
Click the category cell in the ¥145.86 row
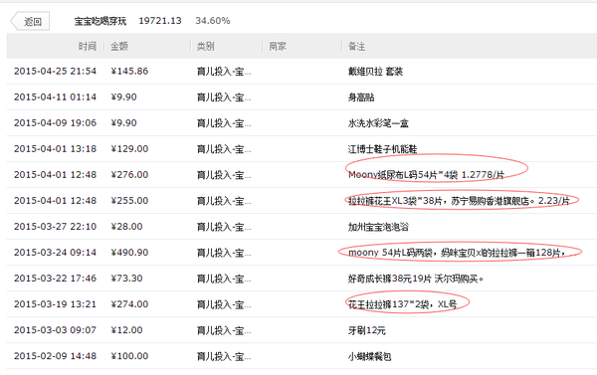coord(224,72)
